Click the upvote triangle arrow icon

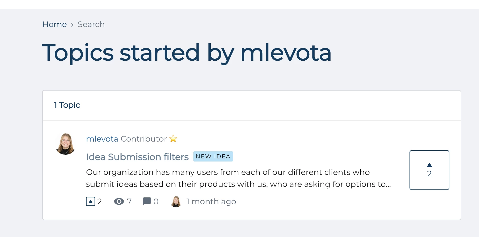click(x=429, y=165)
